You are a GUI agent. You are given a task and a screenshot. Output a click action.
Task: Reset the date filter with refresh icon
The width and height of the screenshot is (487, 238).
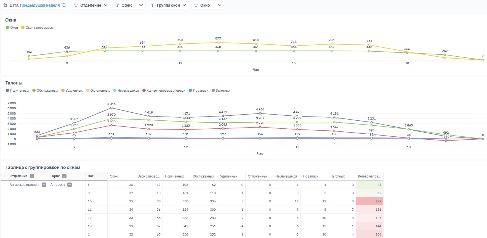click(64, 5)
